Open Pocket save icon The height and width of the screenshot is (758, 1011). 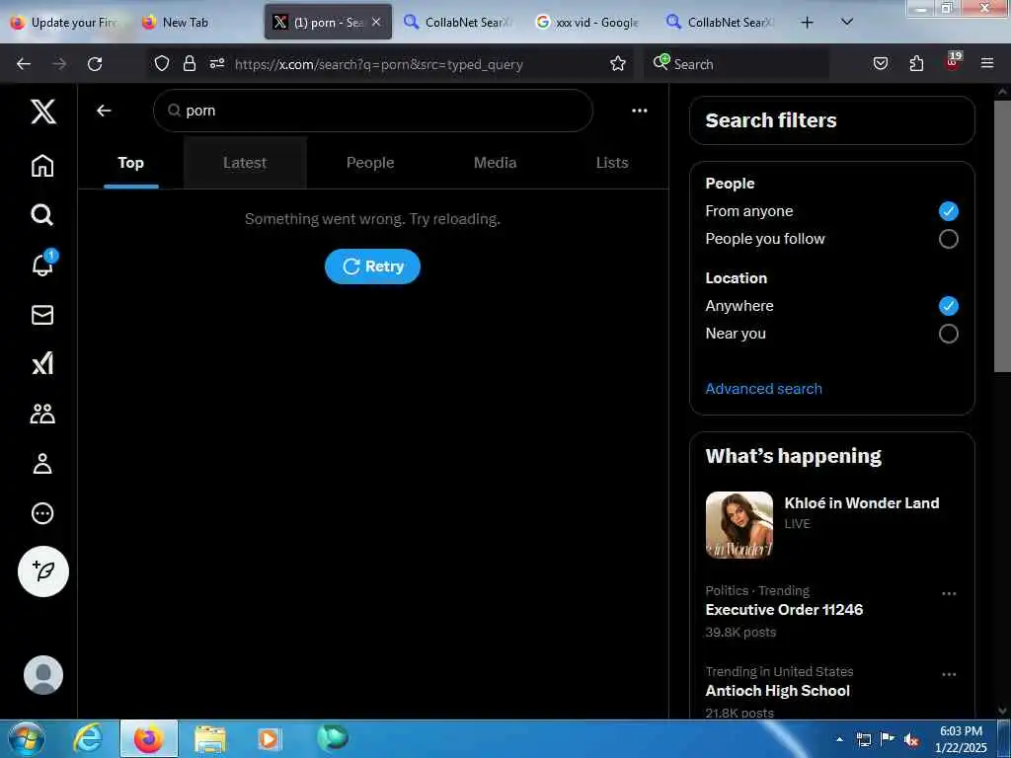tap(881, 63)
